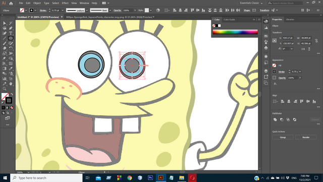Switch to the Color Guide tab
Screen dimensions: 323x182
click(x=229, y=20)
